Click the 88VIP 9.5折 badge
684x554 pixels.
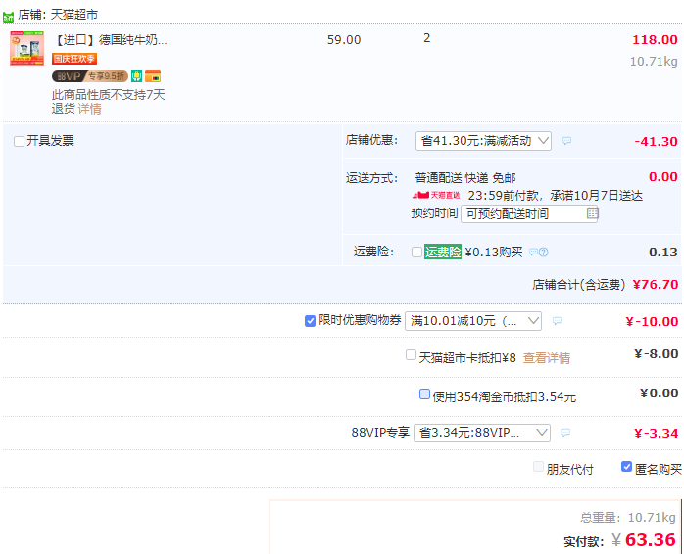[90, 76]
